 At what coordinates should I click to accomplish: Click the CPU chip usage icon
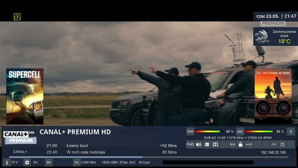pos(27,162)
